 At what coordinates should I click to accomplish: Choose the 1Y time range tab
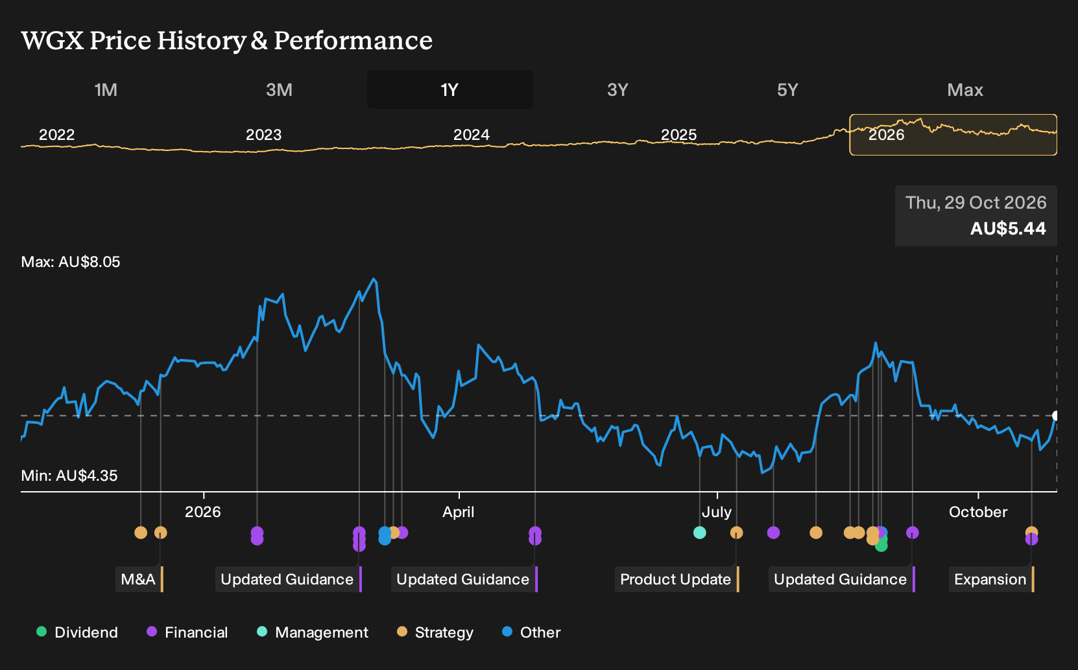point(450,90)
